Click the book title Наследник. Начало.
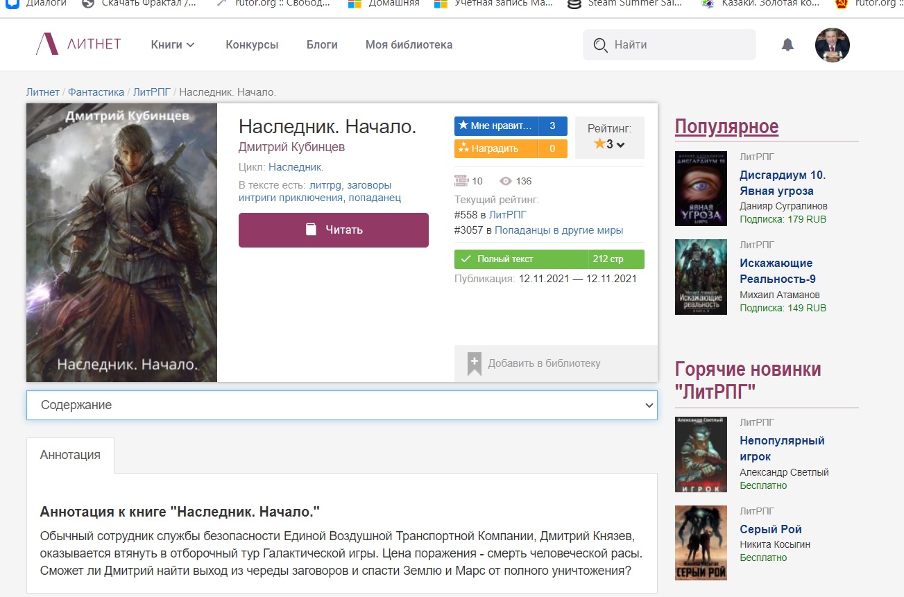 coord(327,127)
